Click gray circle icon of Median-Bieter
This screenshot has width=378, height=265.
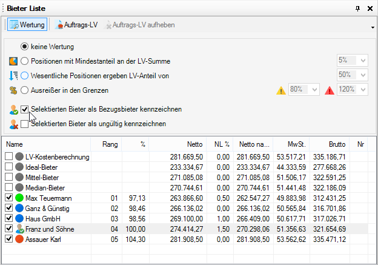(19, 187)
